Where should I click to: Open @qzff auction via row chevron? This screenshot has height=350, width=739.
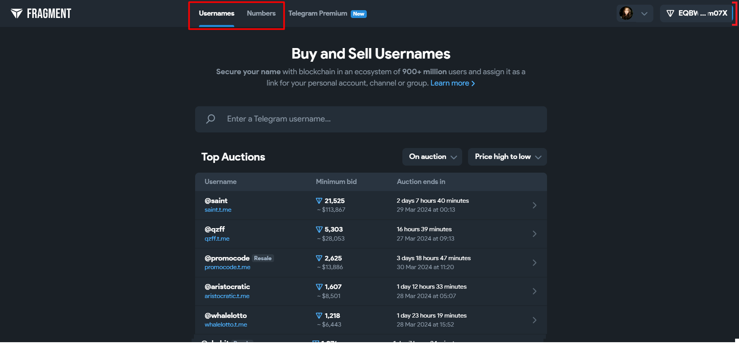[x=535, y=234]
